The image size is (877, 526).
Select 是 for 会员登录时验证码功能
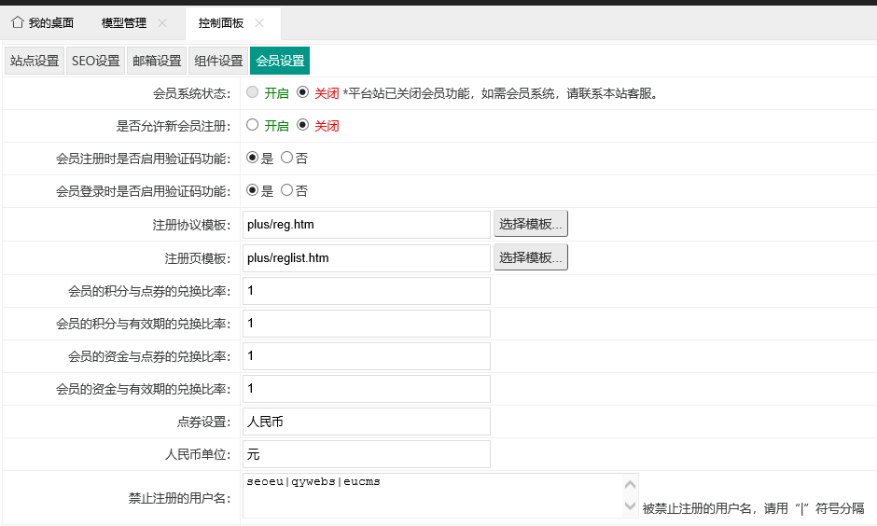tap(252, 190)
